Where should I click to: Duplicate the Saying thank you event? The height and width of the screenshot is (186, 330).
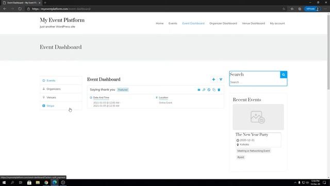pos(214,90)
